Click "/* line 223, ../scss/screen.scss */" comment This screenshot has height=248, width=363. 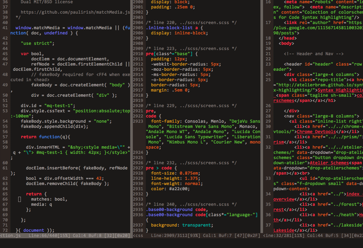click(x=191, y=49)
